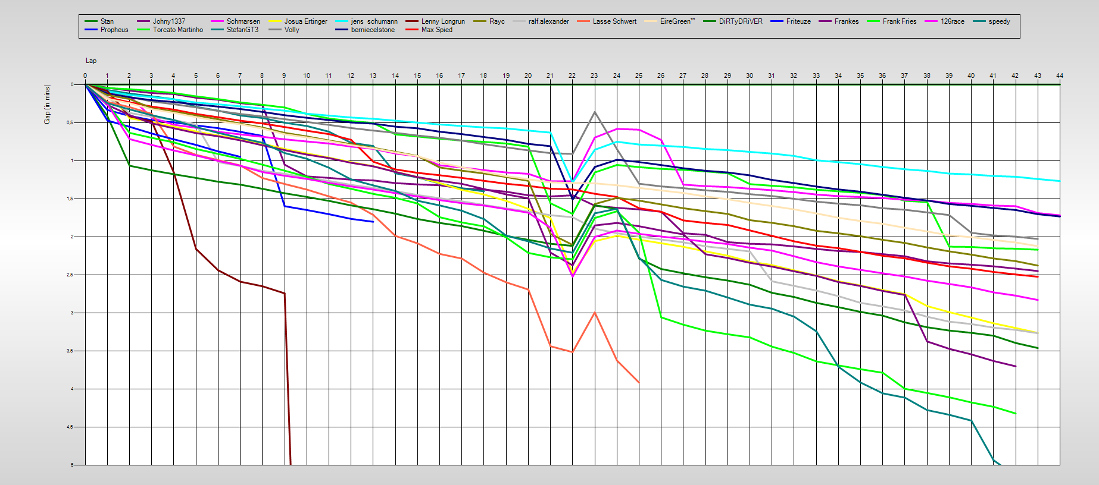The image size is (1099, 485).
Task: Click the dark red line beside Lenny Longrun
Action: click(412, 21)
